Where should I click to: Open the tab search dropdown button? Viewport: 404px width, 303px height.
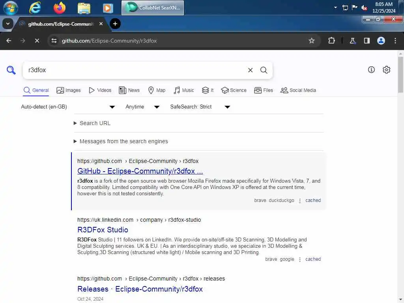[8, 24]
